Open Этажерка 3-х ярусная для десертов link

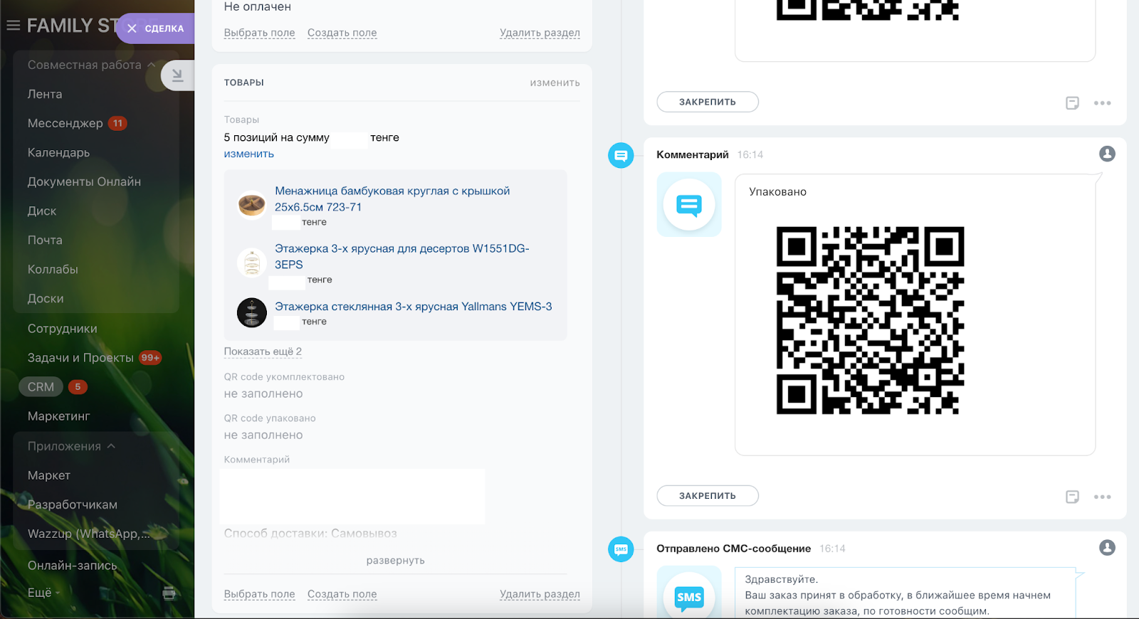[401, 256]
